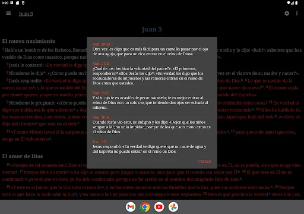
Task: Launch Gmail from the taskbar
Action: coord(131,207)
